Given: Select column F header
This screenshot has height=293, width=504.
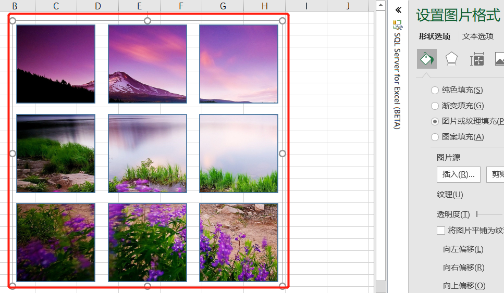Looking at the screenshot, I should pyautogui.click(x=181, y=6).
